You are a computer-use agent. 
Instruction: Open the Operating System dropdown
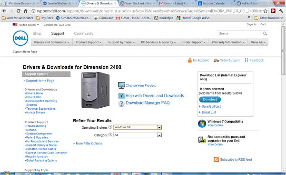138,127
